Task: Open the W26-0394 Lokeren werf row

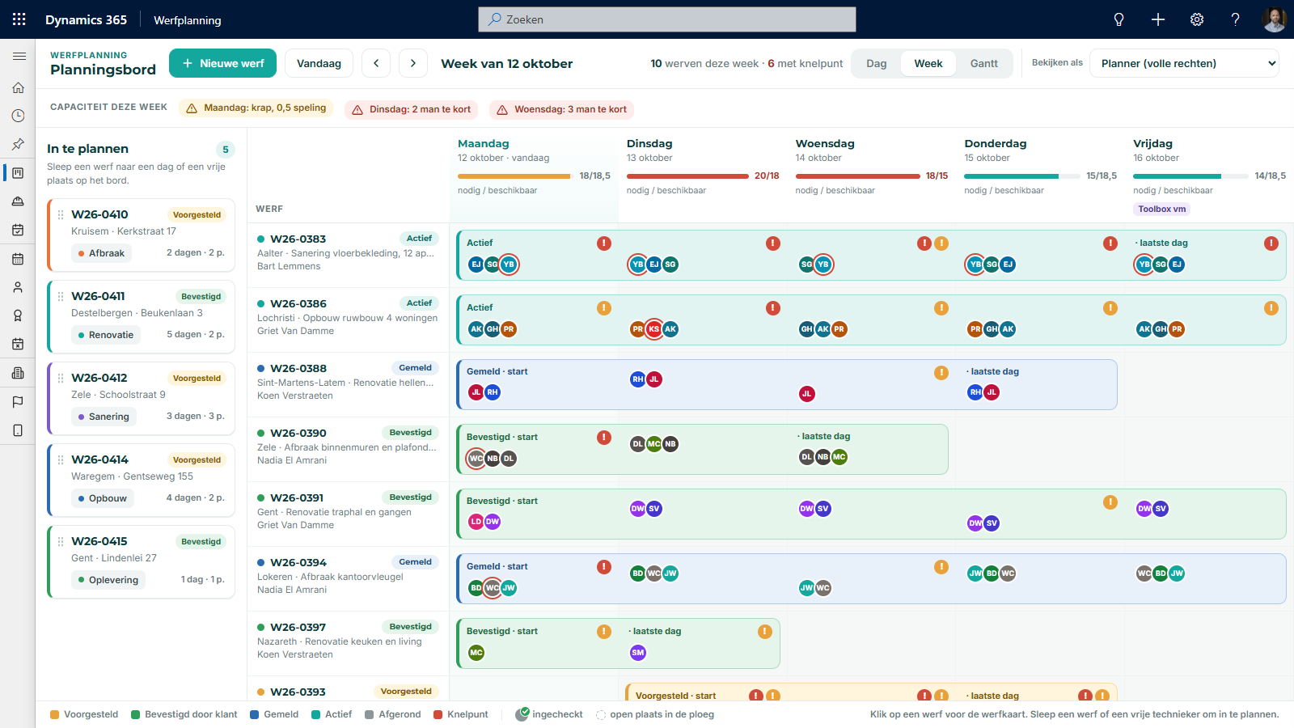Action: click(348, 578)
